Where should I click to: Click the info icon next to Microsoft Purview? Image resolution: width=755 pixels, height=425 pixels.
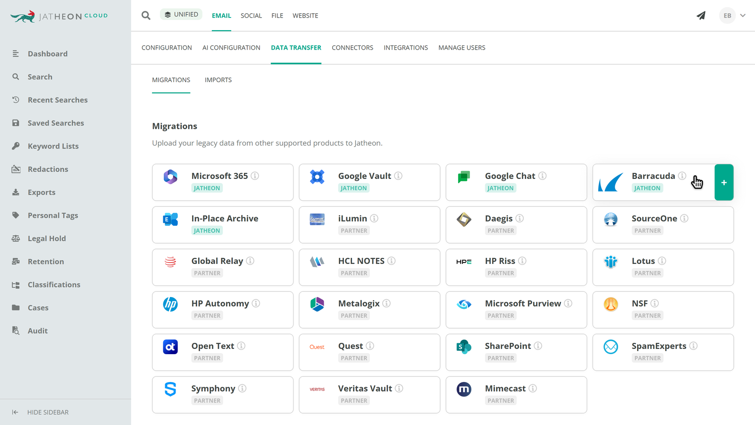pos(568,303)
